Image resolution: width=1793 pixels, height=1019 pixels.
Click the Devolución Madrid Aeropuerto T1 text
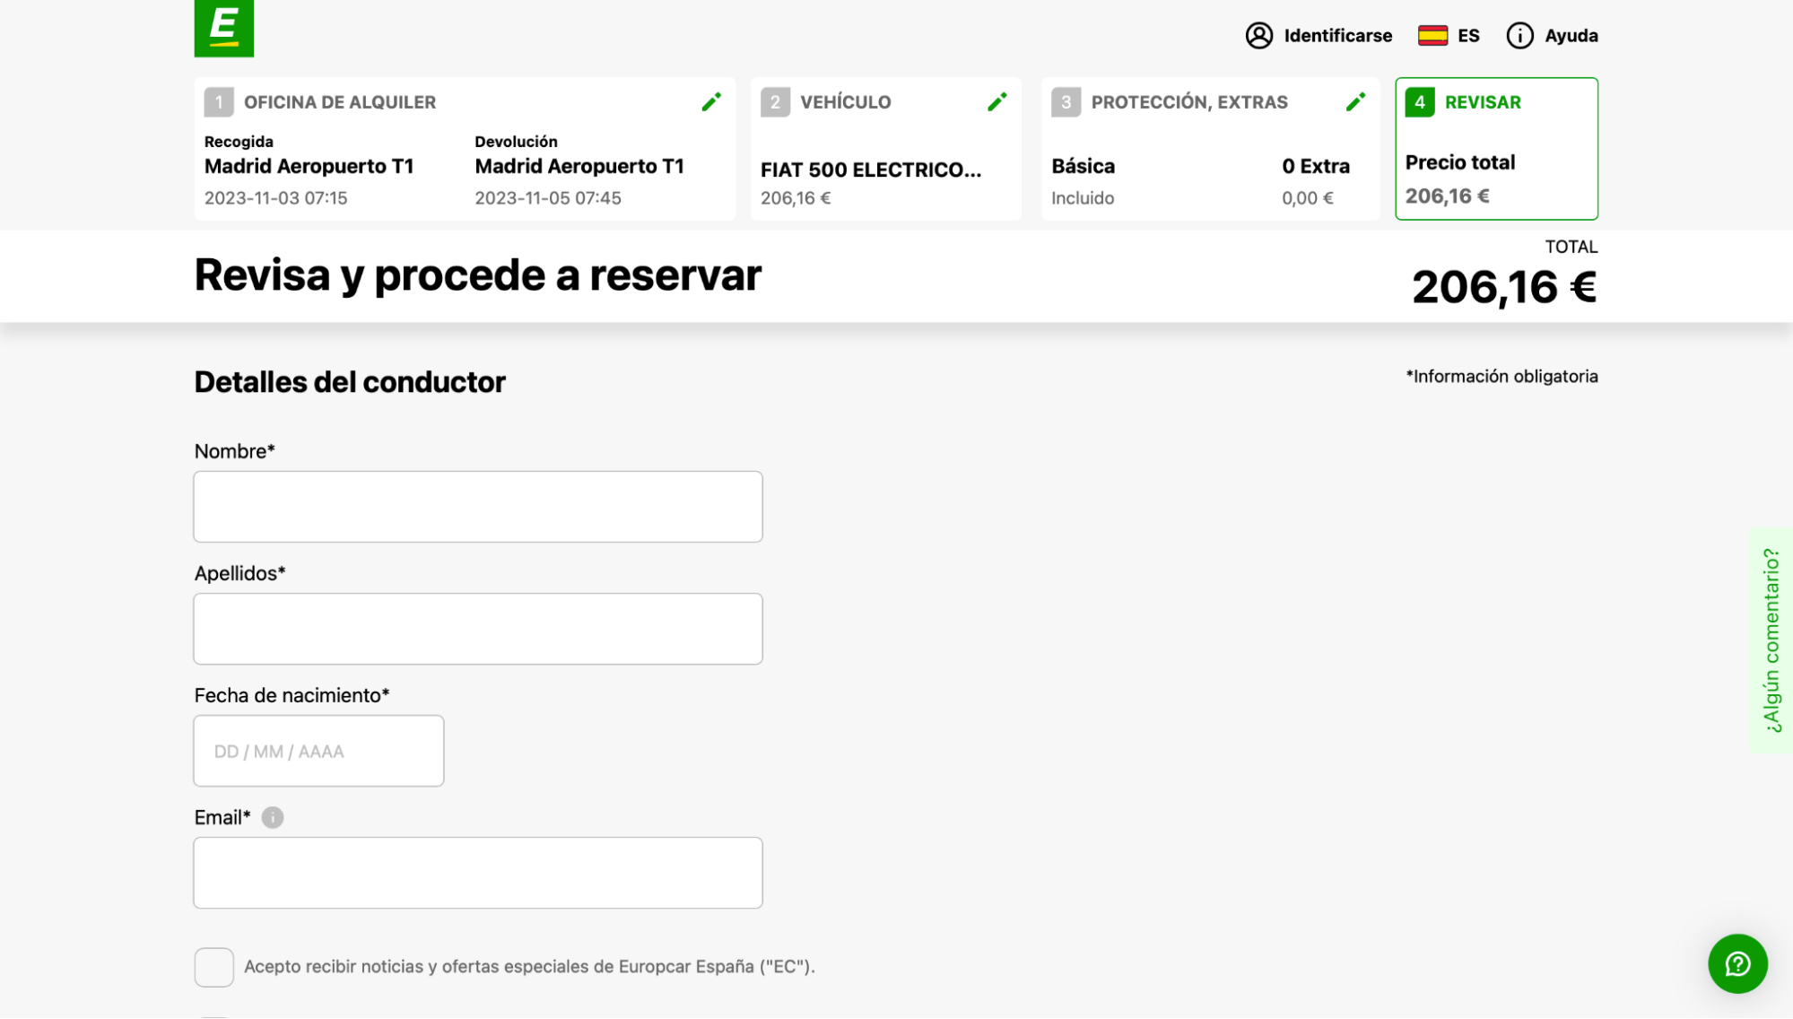coord(579,167)
